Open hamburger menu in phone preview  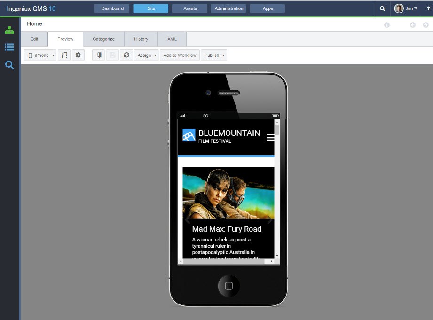[270, 137]
